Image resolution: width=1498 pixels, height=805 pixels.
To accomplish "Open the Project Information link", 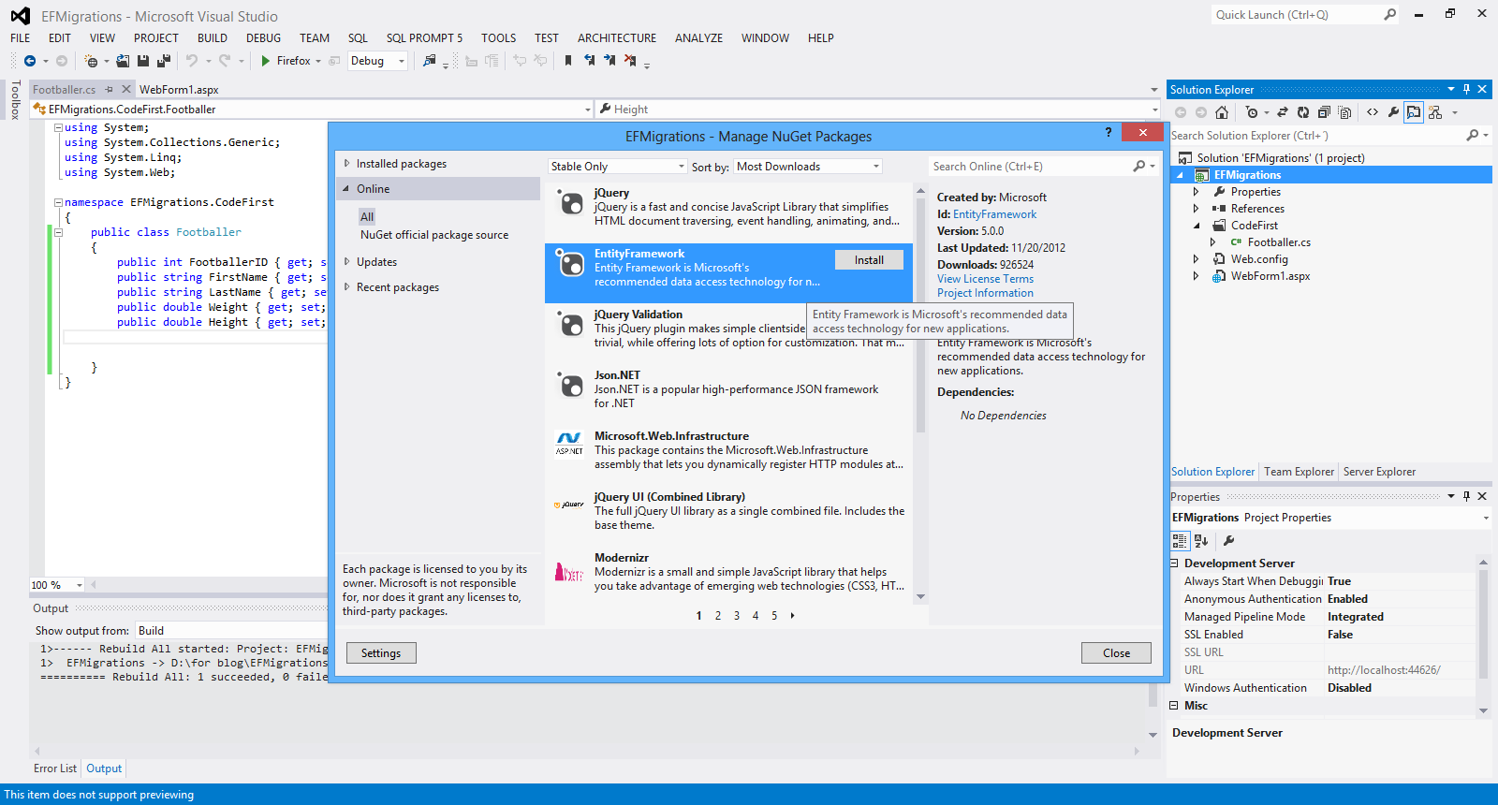I will click(985, 293).
